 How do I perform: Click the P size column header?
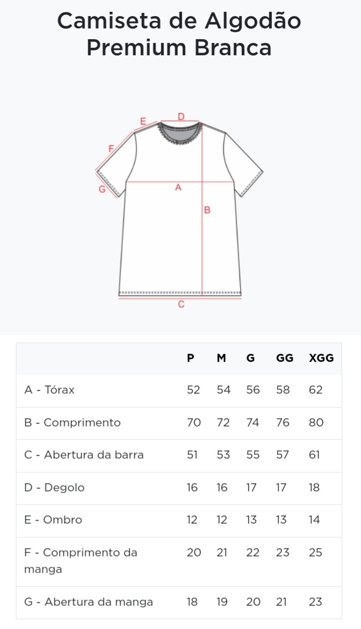click(191, 358)
